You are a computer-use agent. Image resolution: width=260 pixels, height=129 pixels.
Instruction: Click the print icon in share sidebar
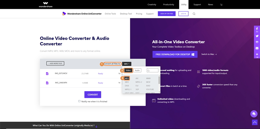[x=257, y=42]
